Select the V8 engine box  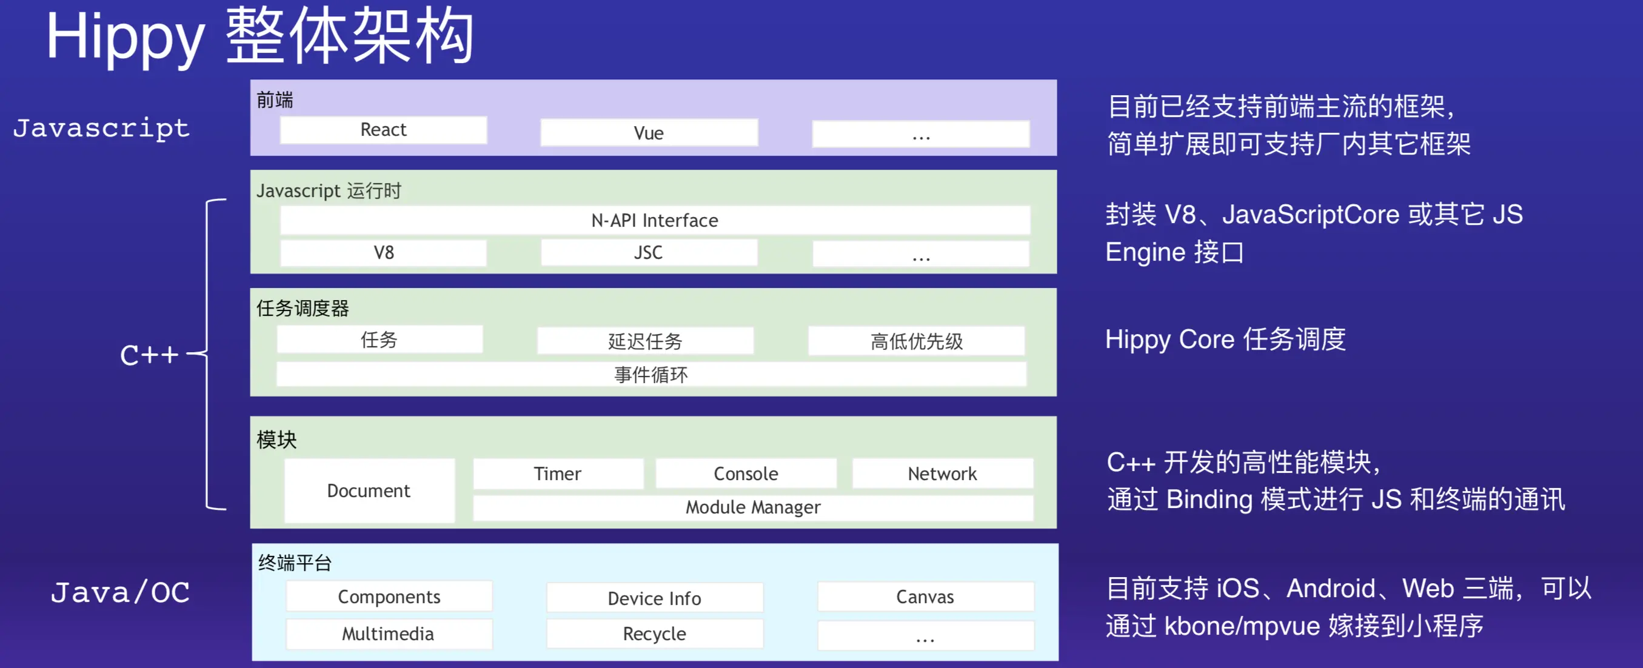click(x=383, y=253)
